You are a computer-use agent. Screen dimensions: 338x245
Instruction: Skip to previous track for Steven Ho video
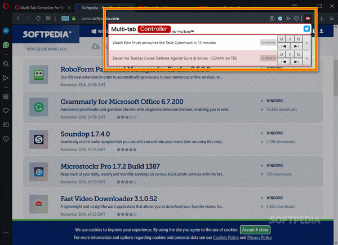click(283, 62)
